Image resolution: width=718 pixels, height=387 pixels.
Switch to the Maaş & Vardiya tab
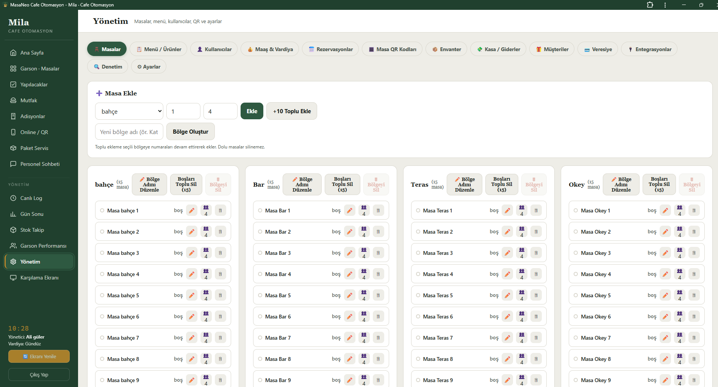(x=270, y=49)
